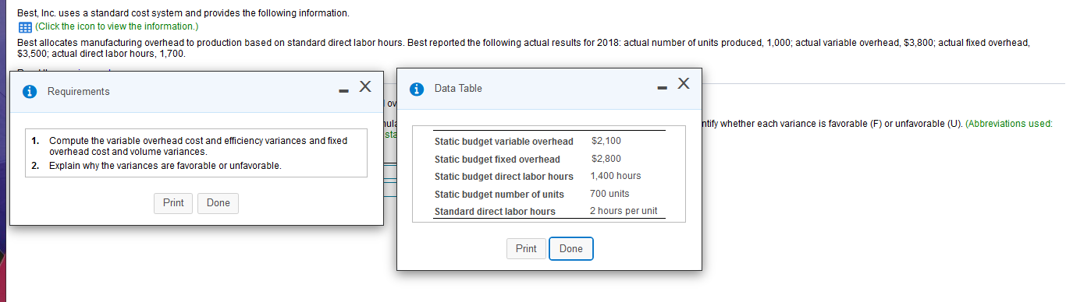This screenshot has height=302, width=1066.
Task: Click the '(Abbreviations used:' text
Action: point(1008,124)
